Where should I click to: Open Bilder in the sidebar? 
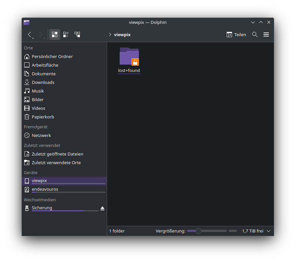pos(64,99)
